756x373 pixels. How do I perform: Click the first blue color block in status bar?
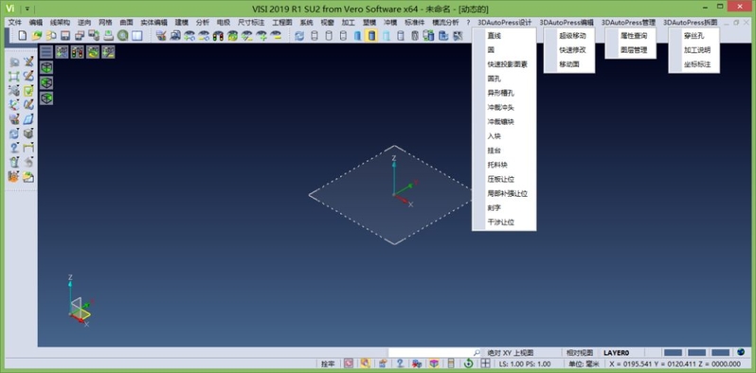point(673,353)
